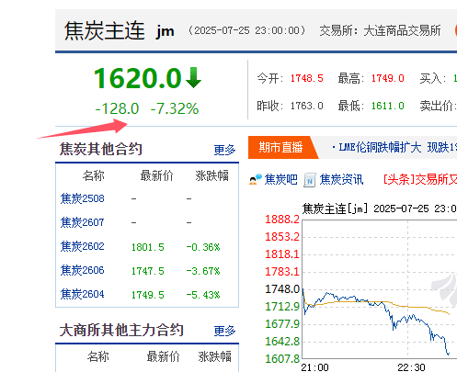
Task: Select the 焦炭2602 contract link
Action: pos(82,246)
